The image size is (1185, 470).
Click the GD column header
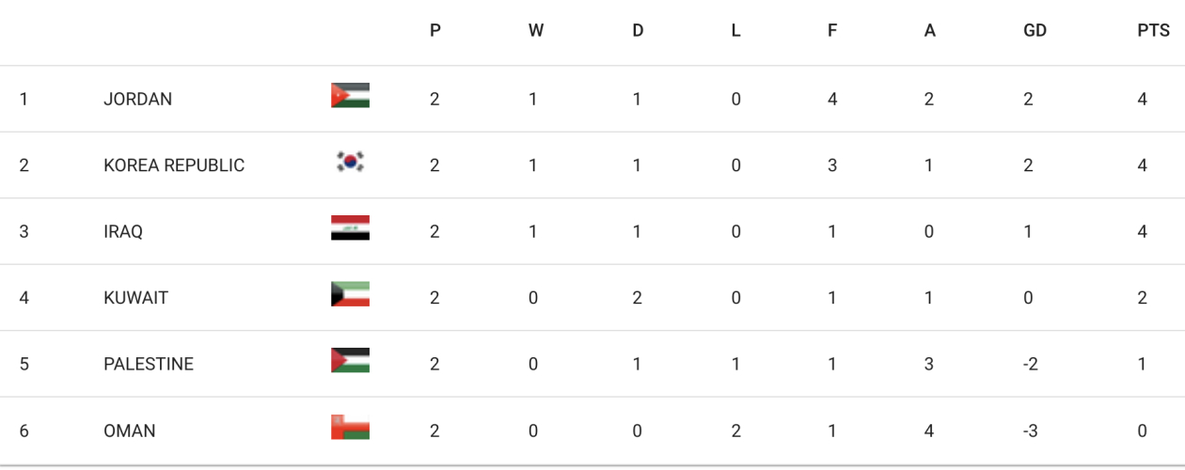pyautogui.click(x=1035, y=31)
